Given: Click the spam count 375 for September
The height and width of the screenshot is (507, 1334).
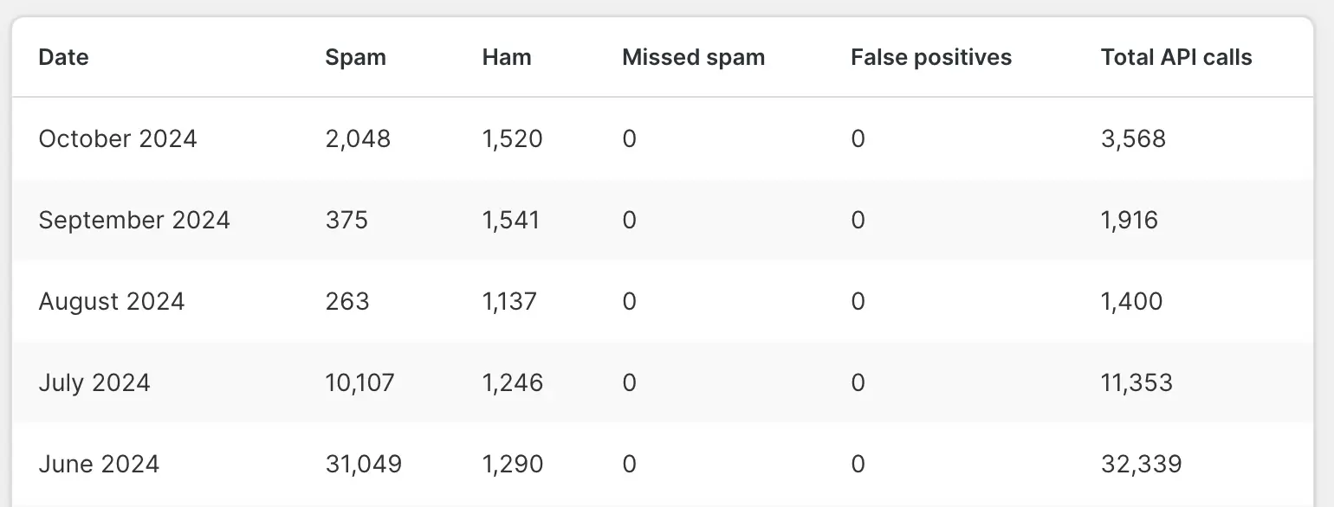Looking at the screenshot, I should (x=346, y=220).
